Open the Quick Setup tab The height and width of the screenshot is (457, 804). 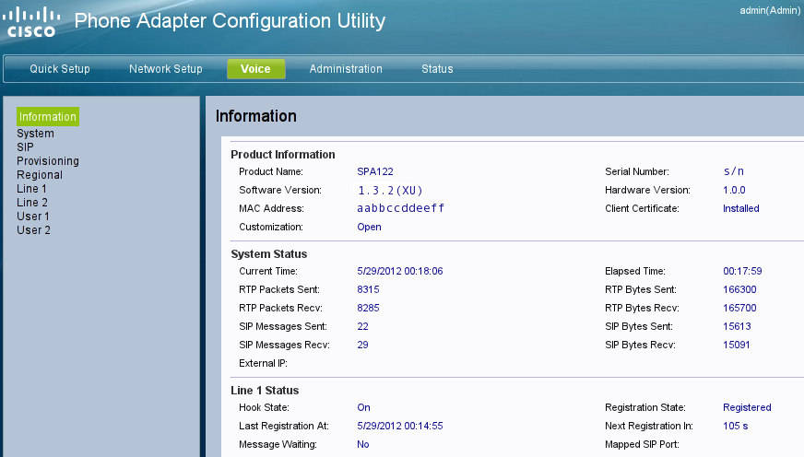point(60,69)
